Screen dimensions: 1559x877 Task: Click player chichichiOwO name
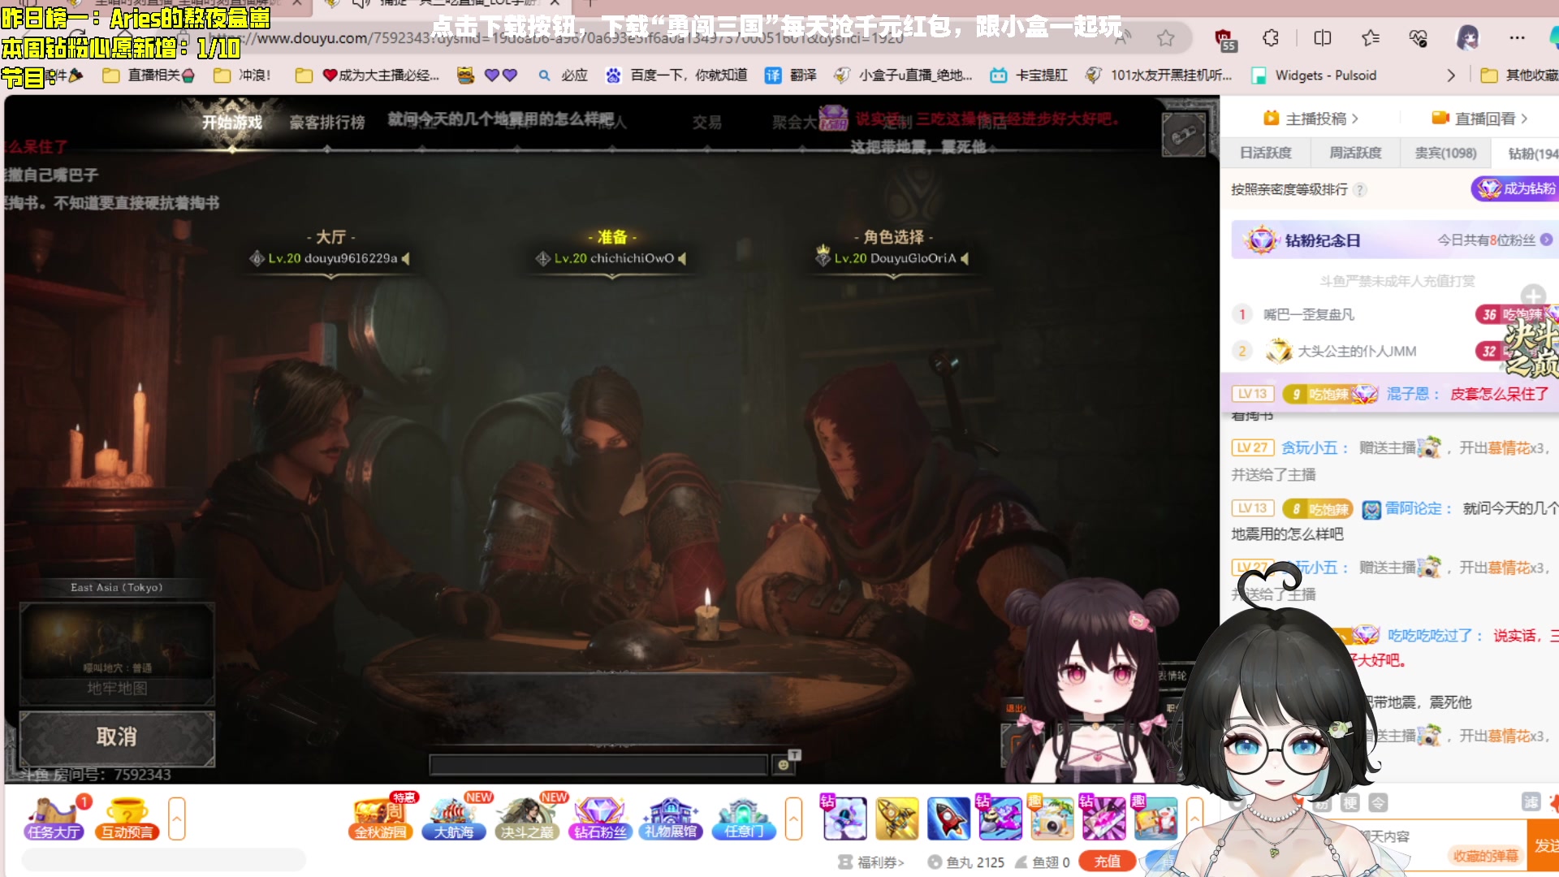coord(632,258)
